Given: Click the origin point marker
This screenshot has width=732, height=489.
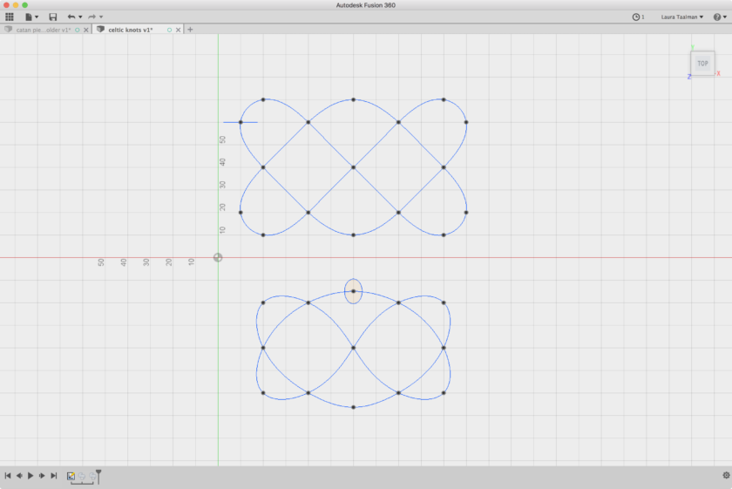Looking at the screenshot, I should 218,257.
